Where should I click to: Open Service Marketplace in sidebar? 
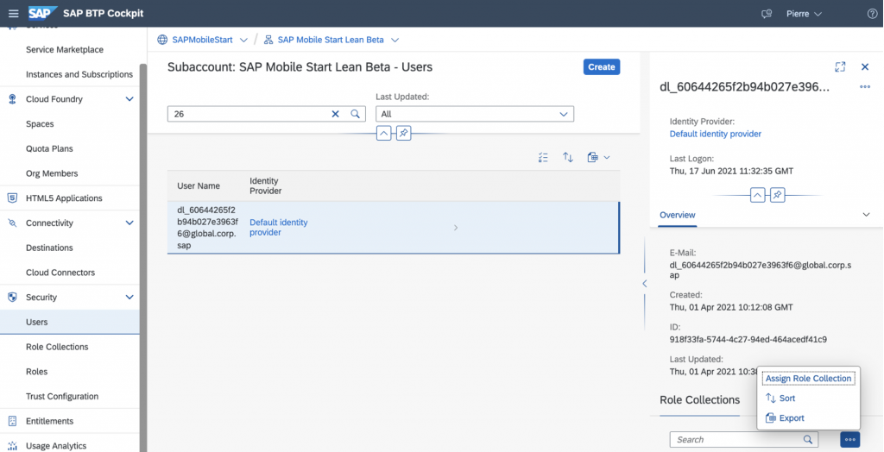tap(64, 49)
